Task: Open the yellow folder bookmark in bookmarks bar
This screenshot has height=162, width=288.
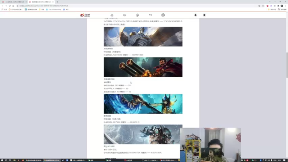Action: (42, 9)
